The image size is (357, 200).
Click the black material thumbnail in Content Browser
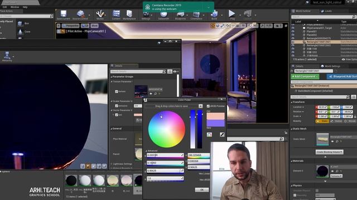pos(71,181)
